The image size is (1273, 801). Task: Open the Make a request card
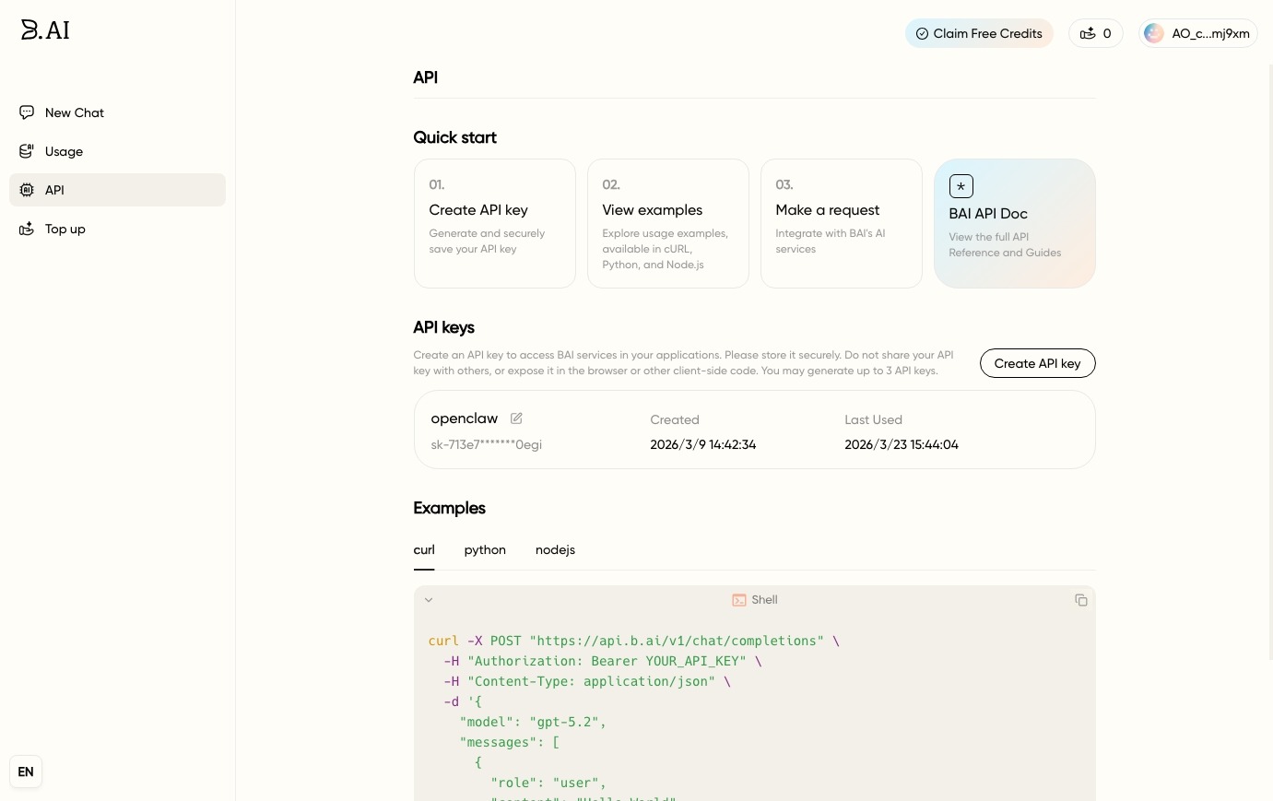[x=841, y=223]
